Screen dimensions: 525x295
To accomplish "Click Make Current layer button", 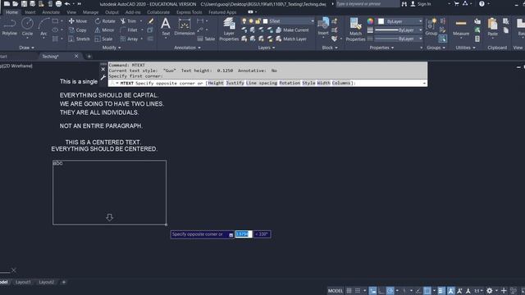I will [292, 30].
